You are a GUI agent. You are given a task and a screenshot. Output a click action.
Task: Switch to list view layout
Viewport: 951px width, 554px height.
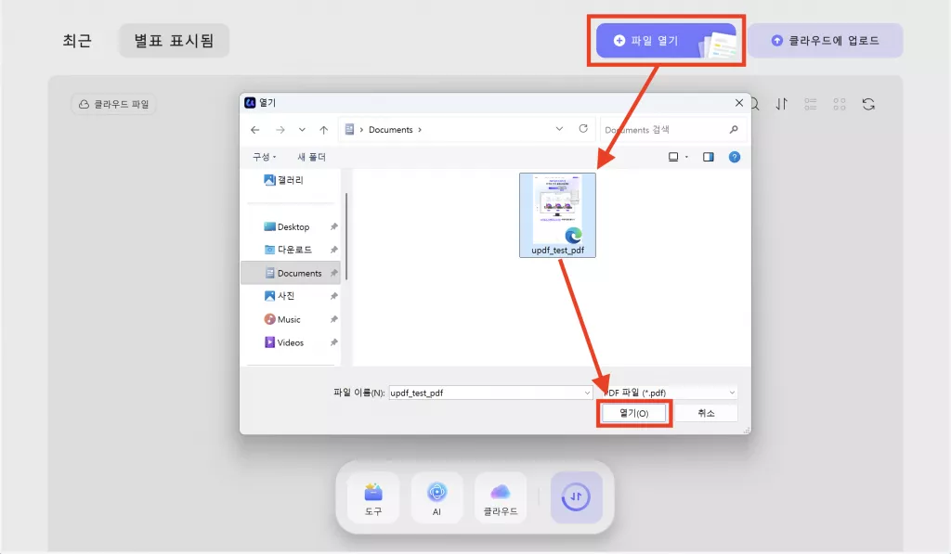[810, 103]
